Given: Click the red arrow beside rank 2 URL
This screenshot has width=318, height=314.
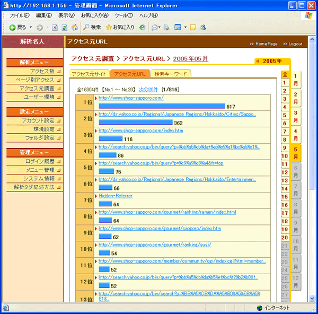Looking at the screenshot, I should click(96, 115).
